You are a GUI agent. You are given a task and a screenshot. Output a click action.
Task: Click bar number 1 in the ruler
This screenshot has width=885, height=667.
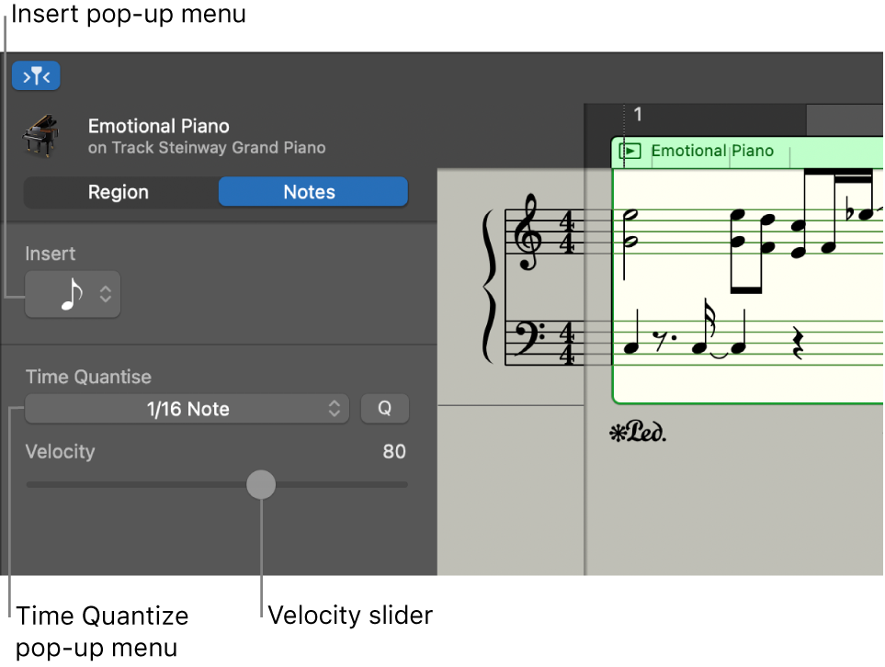tap(638, 114)
